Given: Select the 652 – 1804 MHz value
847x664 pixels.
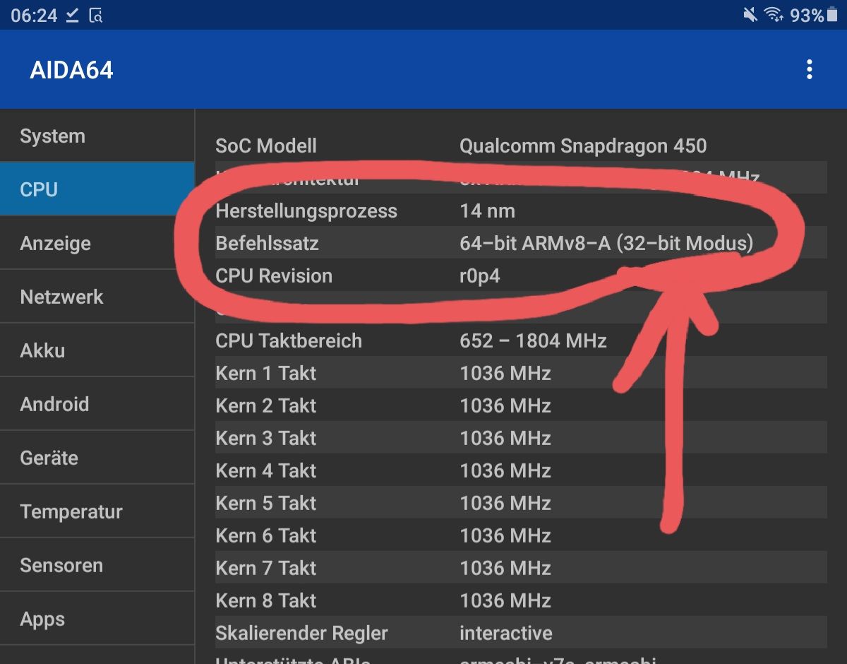Looking at the screenshot, I should click(x=533, y=341).
